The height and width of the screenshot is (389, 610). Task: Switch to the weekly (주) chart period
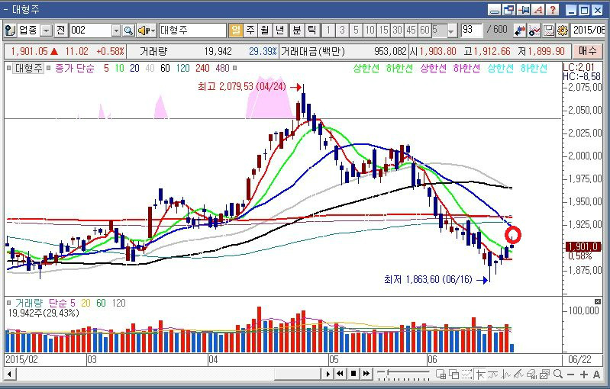(x=250, y=31)
